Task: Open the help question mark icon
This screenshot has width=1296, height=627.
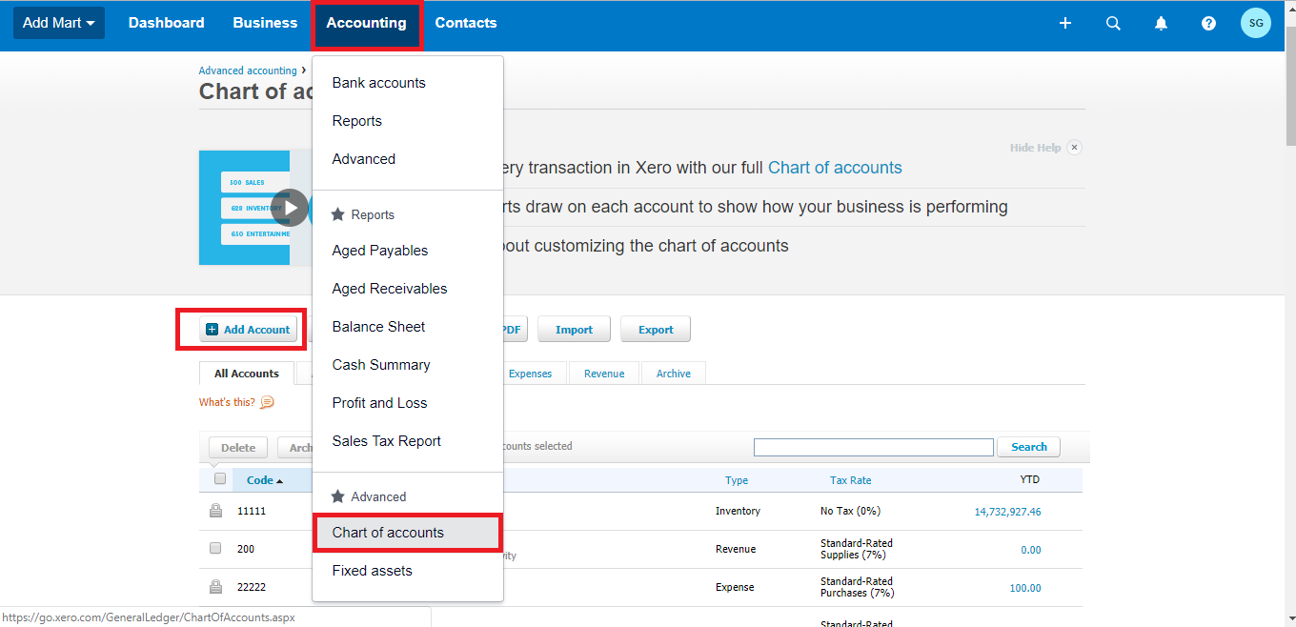Action: (1208, 23)
